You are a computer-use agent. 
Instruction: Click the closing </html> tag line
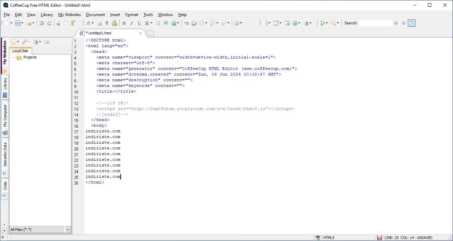click(95, 182)
